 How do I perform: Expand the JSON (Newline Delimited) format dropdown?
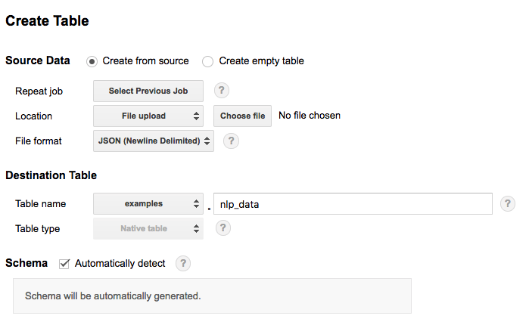tap(154, 141)
